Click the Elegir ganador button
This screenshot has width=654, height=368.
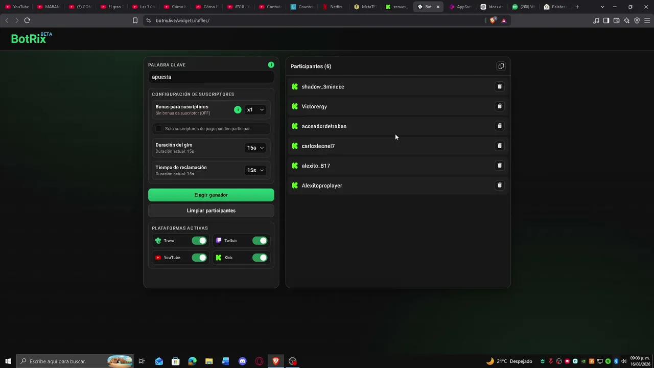click(211, 195)
